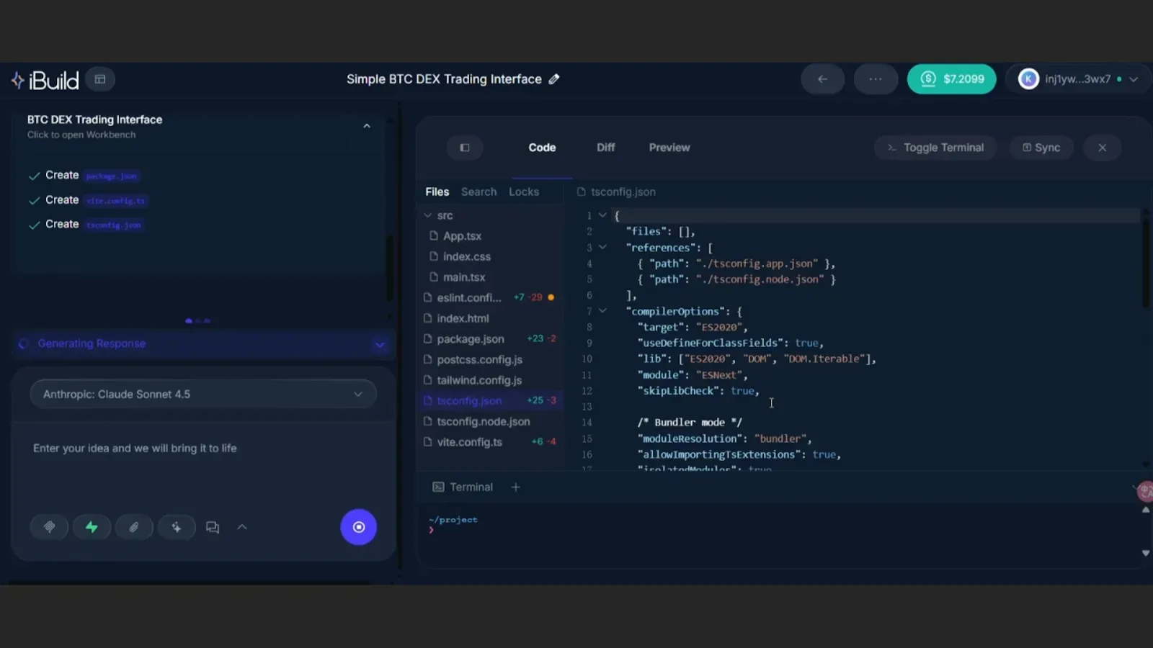
Task: Switch to the Preview tab
Action: point(669,148)
